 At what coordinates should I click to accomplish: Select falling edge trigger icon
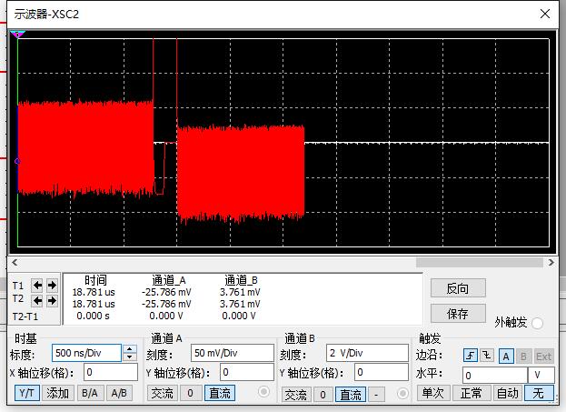click(x=487, y=356)
